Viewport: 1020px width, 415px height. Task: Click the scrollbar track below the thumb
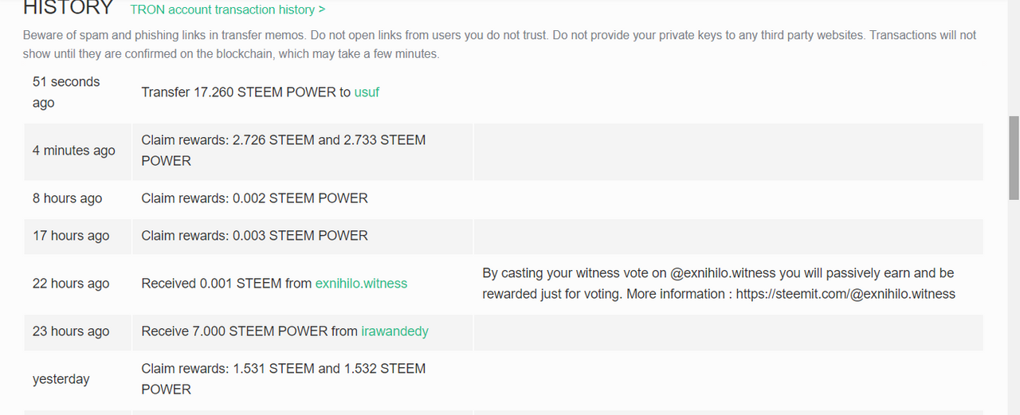1014,307
